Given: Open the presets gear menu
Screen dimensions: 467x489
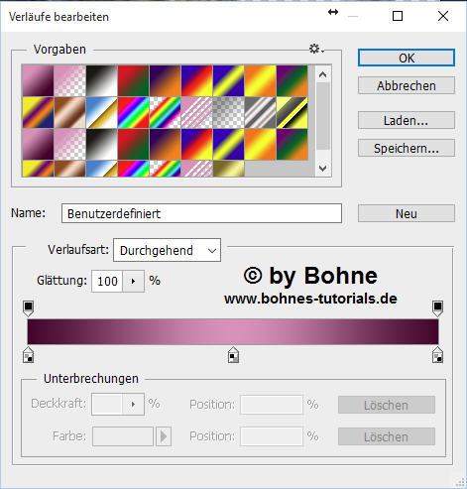Looking at the screenshot, I should (316, 49).
